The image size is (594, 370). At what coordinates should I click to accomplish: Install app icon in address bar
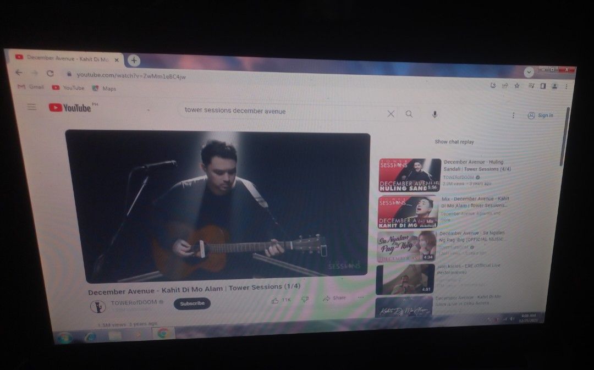point(493,86)
